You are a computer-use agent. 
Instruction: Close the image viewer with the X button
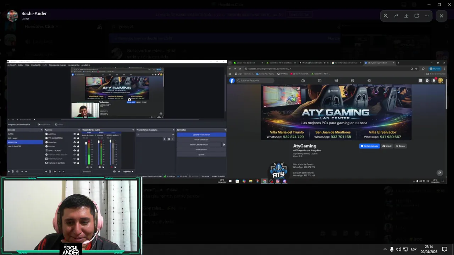tap(442, 16)
